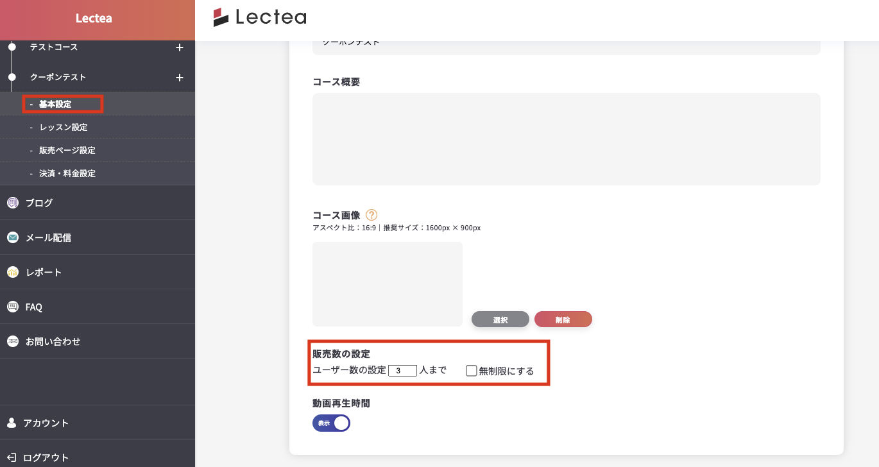Enable the 無制限にする checkbox
This screenshot has width=879, height=467.
(x=472, y=370)
